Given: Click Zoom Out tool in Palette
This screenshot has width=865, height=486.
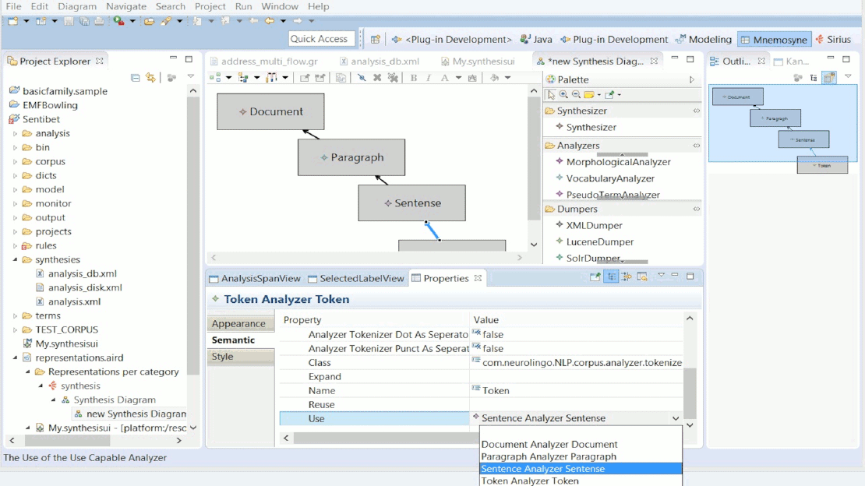Looking at the screenshot, I should coord(576,95).
